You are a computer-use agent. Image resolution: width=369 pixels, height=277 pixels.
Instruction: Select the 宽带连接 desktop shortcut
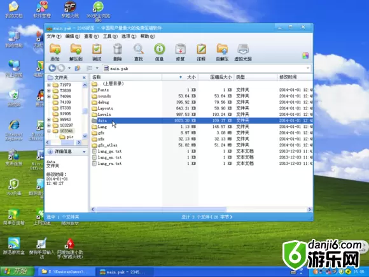14,157
